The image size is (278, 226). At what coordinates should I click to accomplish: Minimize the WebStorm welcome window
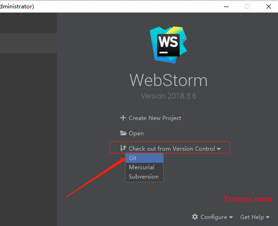[x=226, y=6]
